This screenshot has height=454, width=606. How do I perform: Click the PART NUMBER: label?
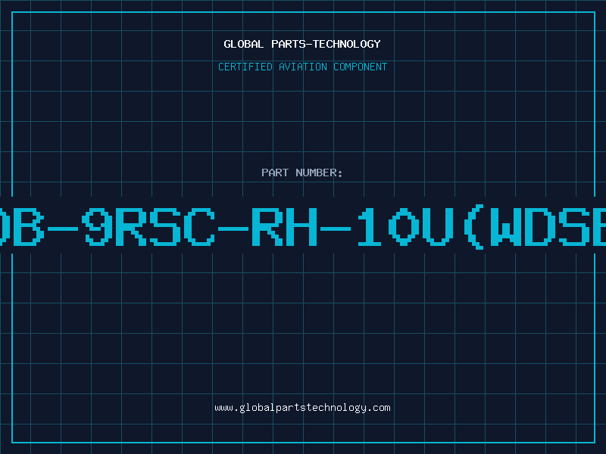(x=302, y=173)
